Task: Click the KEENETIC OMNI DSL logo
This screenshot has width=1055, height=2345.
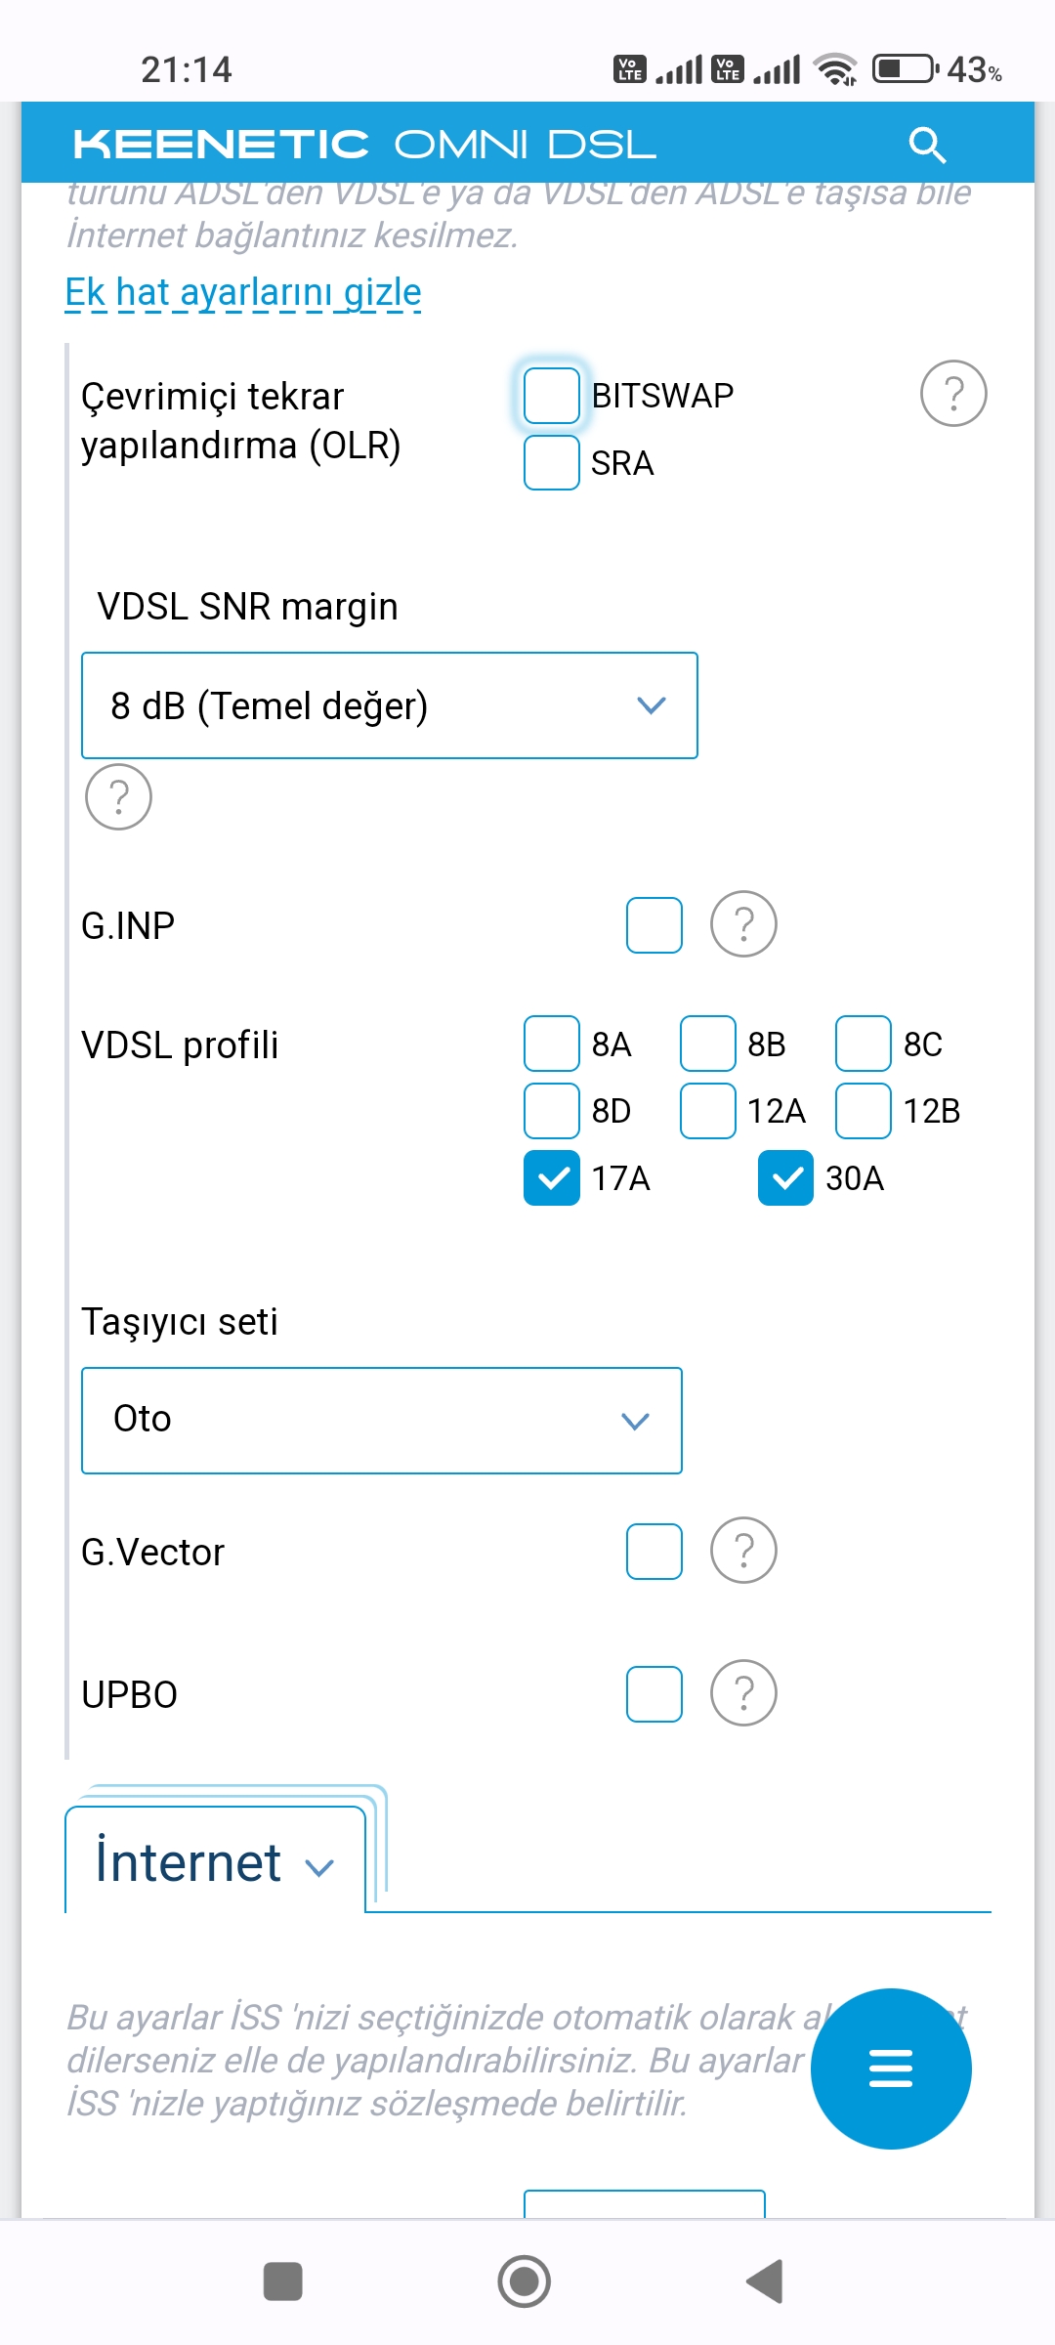Action: pos(364,145)
